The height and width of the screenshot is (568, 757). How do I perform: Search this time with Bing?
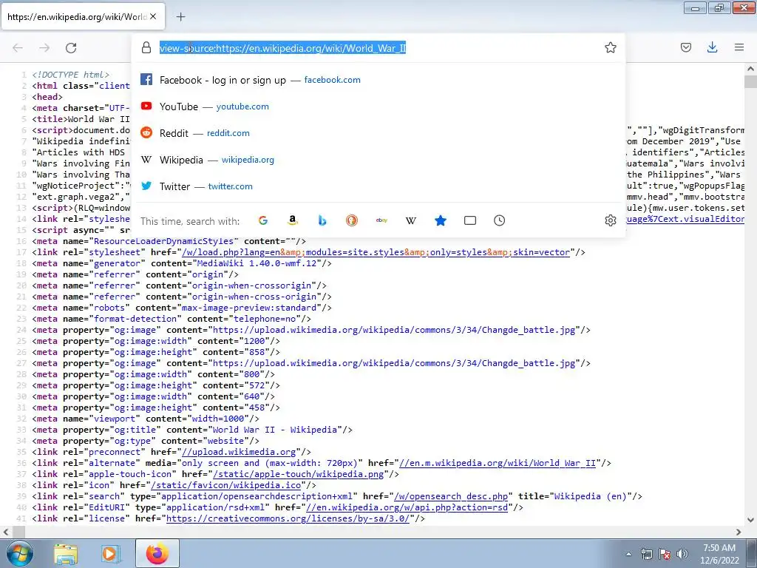point(322,220)
